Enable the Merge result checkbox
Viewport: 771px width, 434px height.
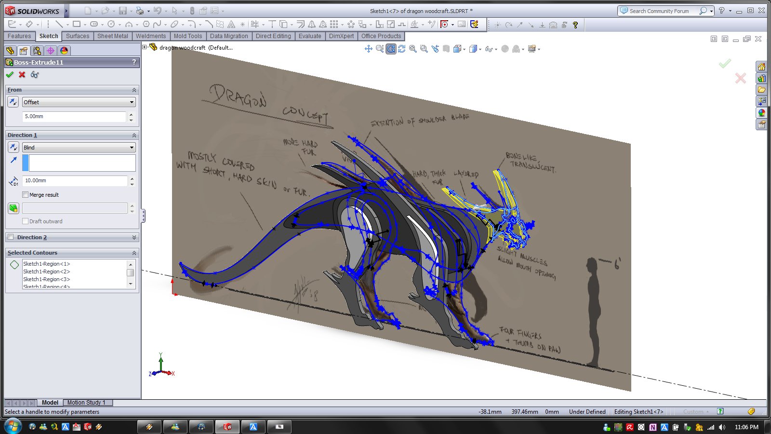[26, 195]
